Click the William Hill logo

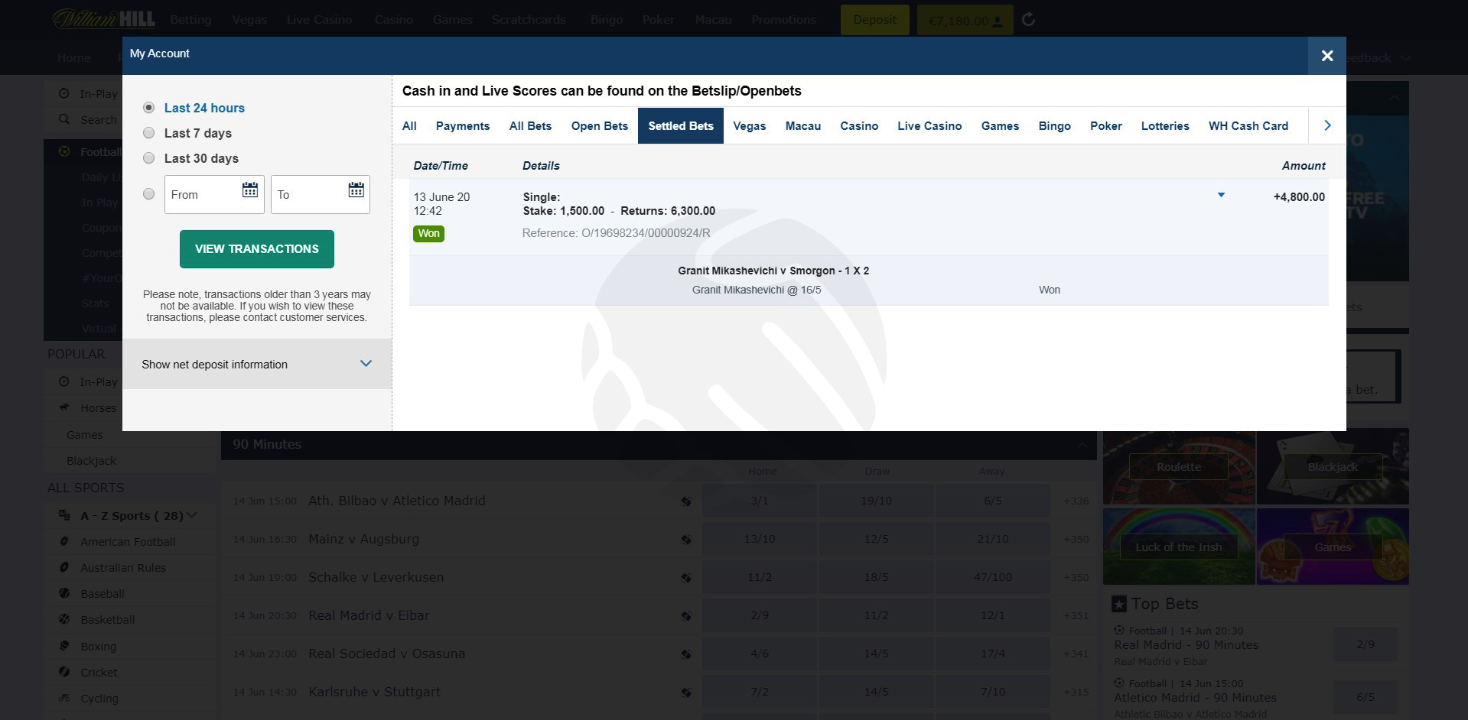tap(103, 18)
